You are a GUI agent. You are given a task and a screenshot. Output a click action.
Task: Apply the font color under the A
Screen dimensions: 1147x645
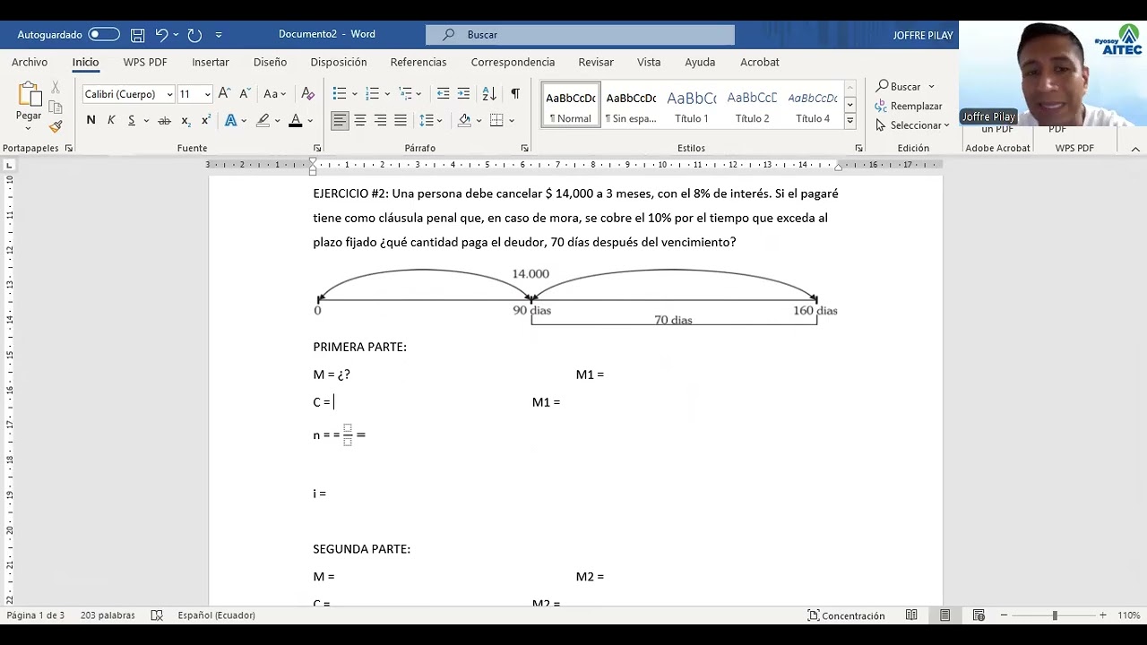[x=295, y=120]
